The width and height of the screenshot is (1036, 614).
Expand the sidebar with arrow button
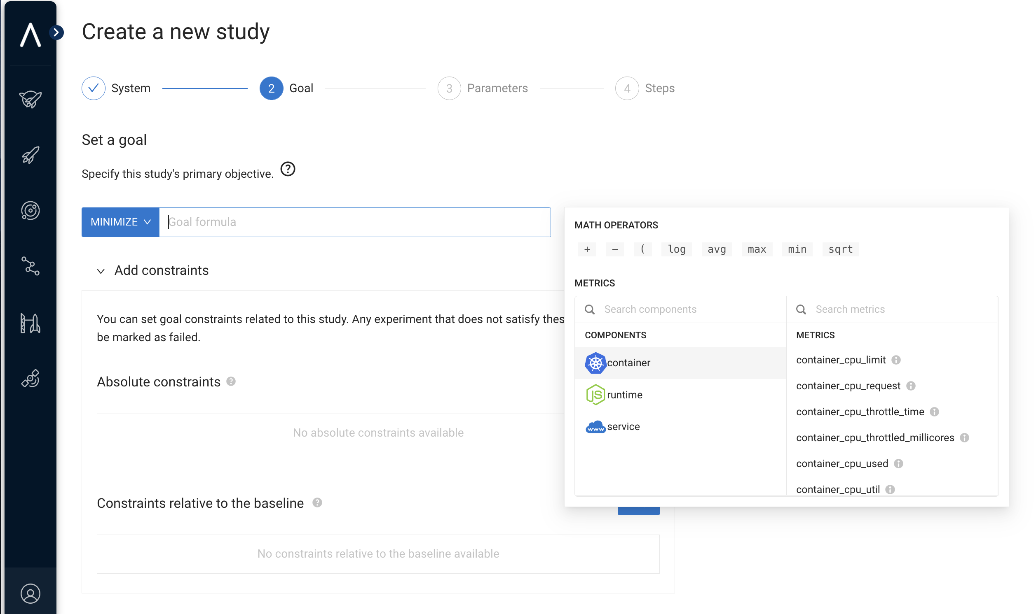[56, 32]
